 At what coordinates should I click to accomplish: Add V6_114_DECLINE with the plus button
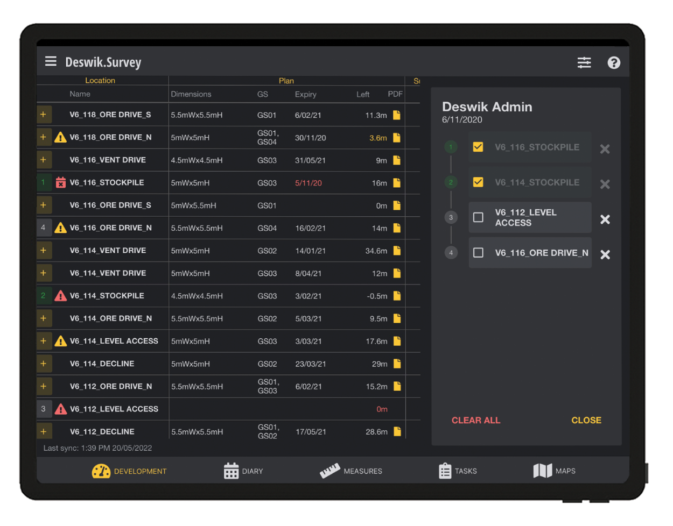[44, 364]
